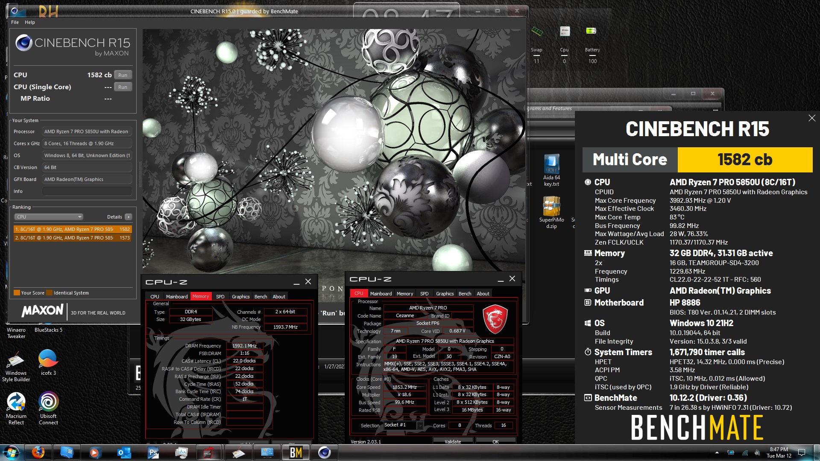Click the CPU-Z Validate button
The image size is (820, 461).
(453, 441)
